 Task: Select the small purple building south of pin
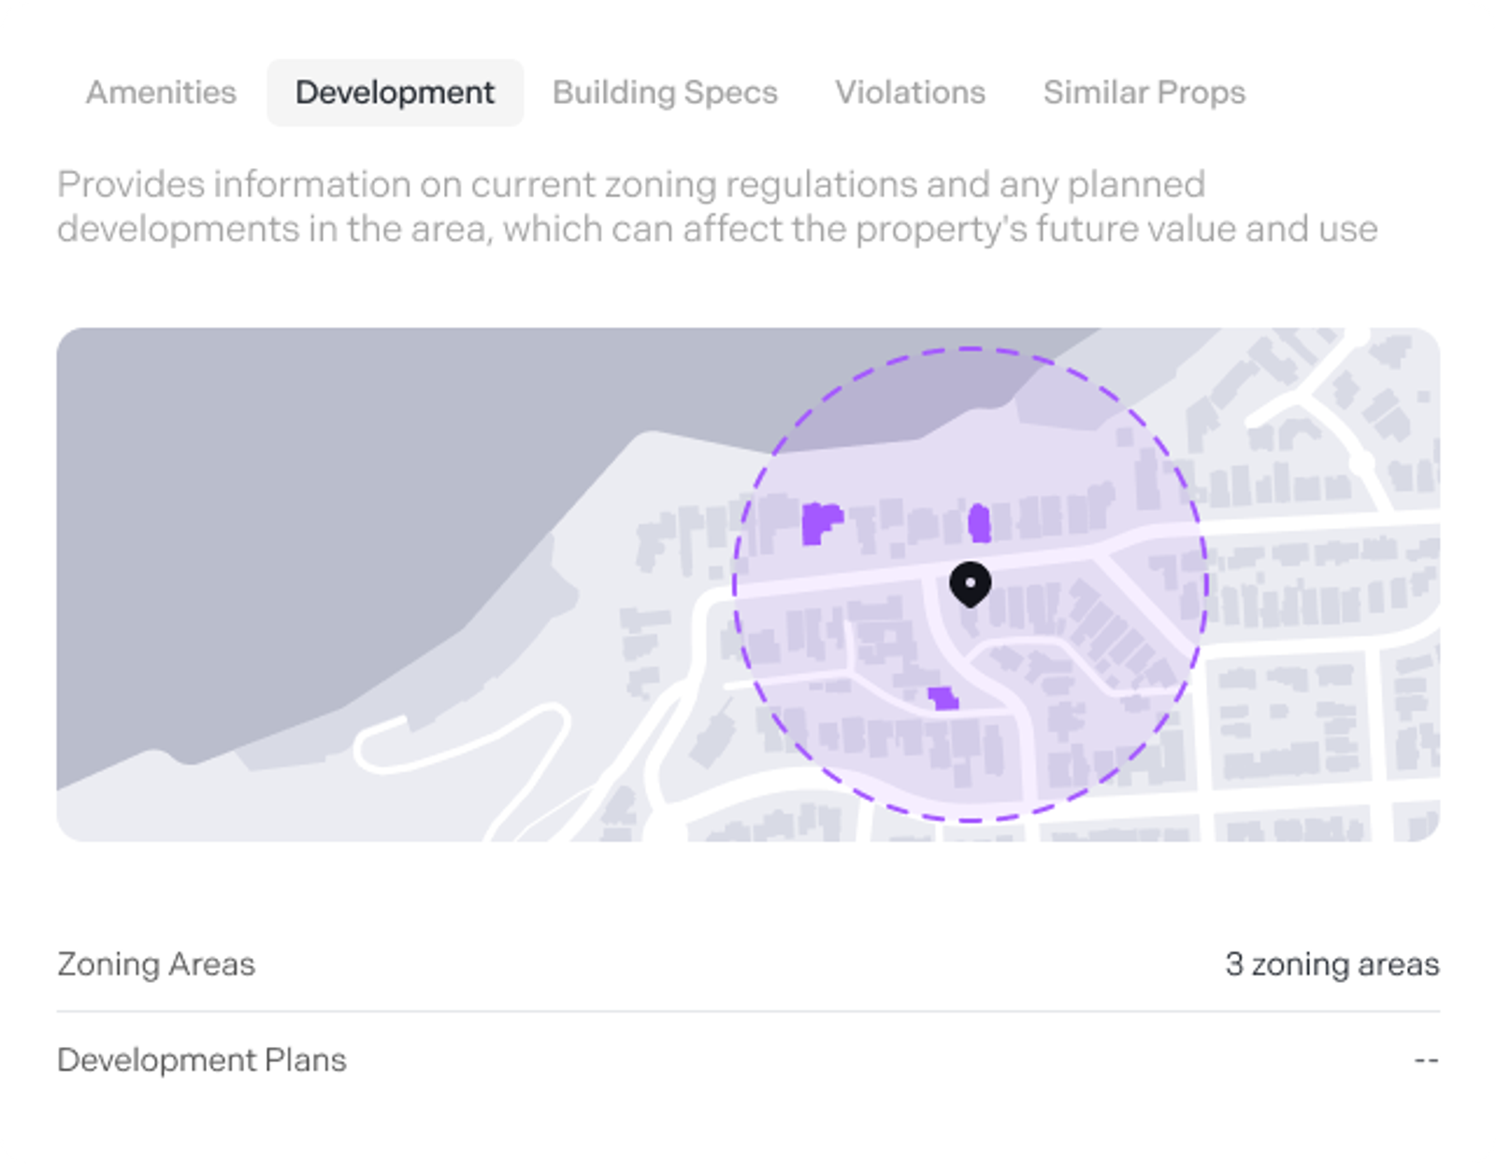click(x=943, y=697)
